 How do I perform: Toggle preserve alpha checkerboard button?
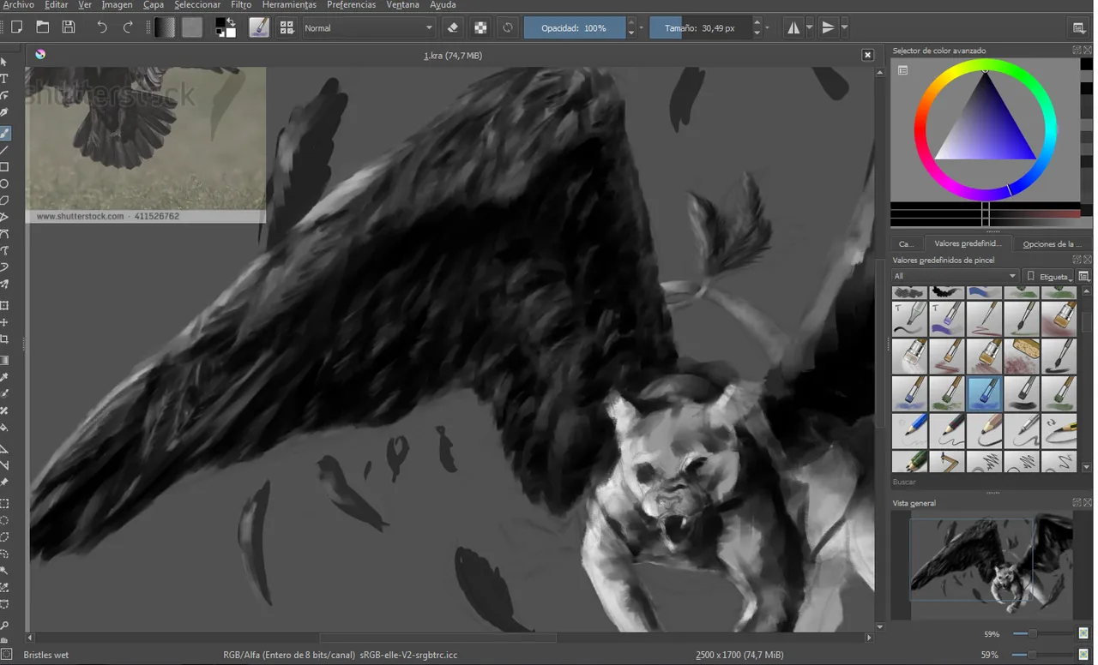coord(480,27)
